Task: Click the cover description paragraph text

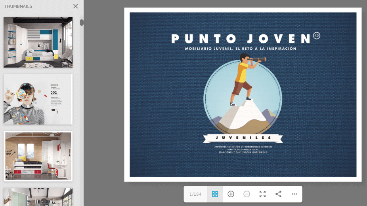Action: click(x=243, y=149)
